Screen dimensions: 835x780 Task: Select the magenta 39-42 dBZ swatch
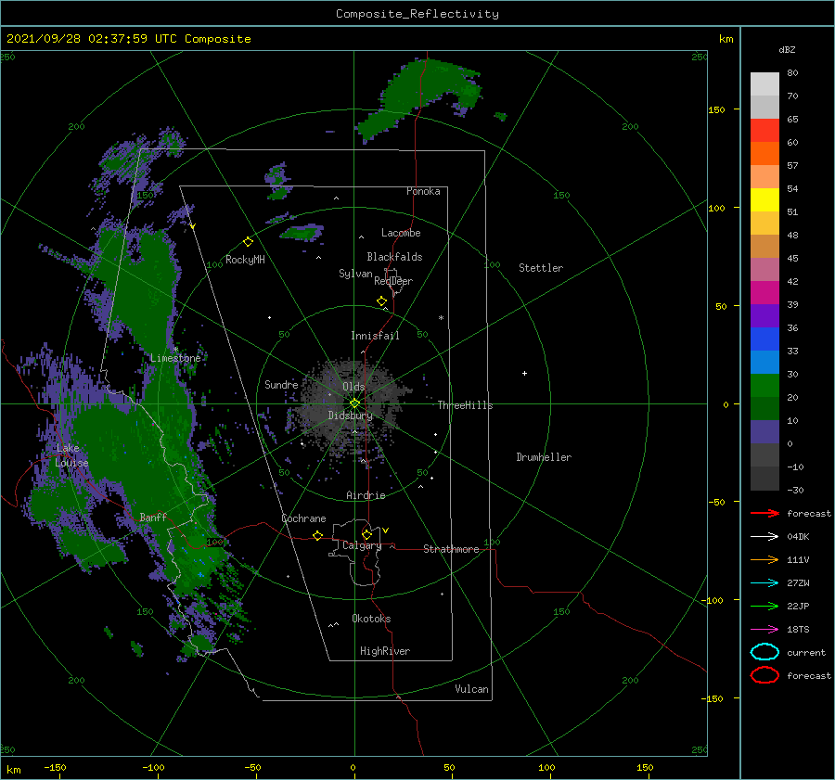click(x=764, y=292)
